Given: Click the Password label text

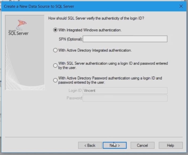Looking at the screenshot, I should [x=75, y=98].
